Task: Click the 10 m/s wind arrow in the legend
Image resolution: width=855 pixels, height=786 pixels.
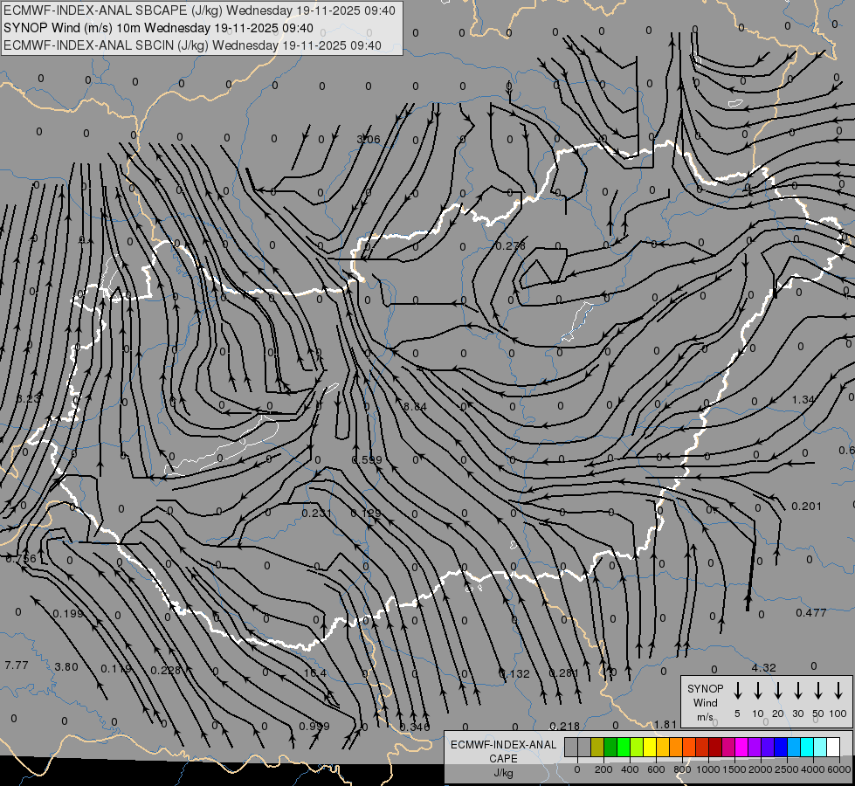Action: 758,691
